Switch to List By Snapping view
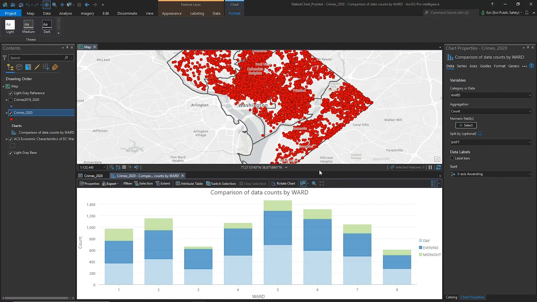537x302 pixels. (x=46, y=67)
